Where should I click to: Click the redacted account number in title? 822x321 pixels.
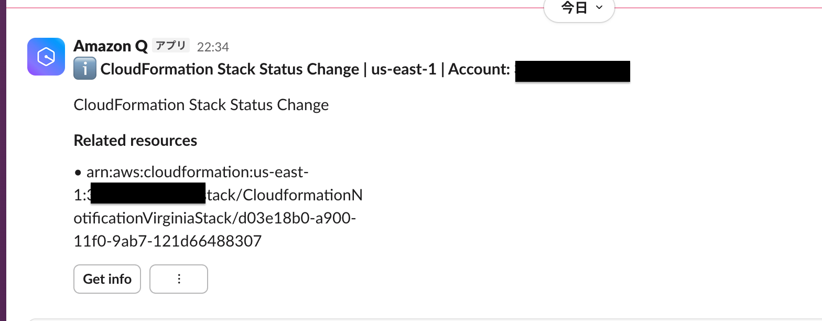click(x=572, y=71)
